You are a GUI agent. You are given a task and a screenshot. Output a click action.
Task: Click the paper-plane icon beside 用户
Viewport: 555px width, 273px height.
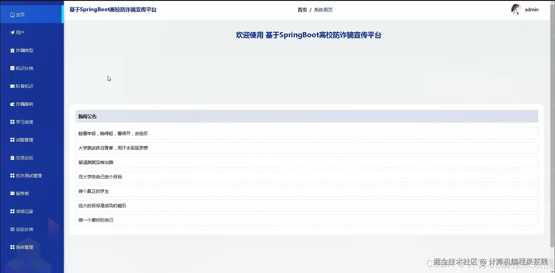pos(12,32)
